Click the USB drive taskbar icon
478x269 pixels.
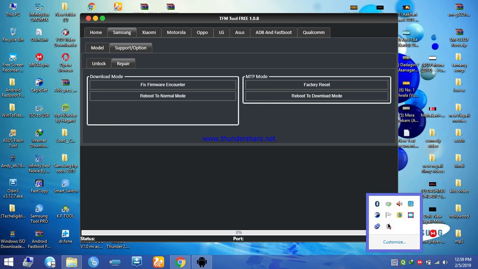(x=115, y=262)
